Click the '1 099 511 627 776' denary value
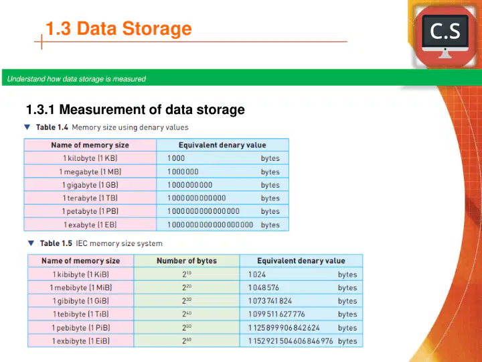The height and width of the screenshot is (362, 482). pos(276,314)
